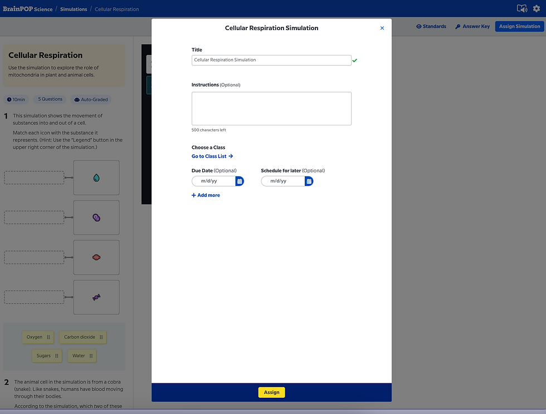Screen dimensions: 546x414
Task: Click the water droplet icon box
Action: [x=96, y=178]
